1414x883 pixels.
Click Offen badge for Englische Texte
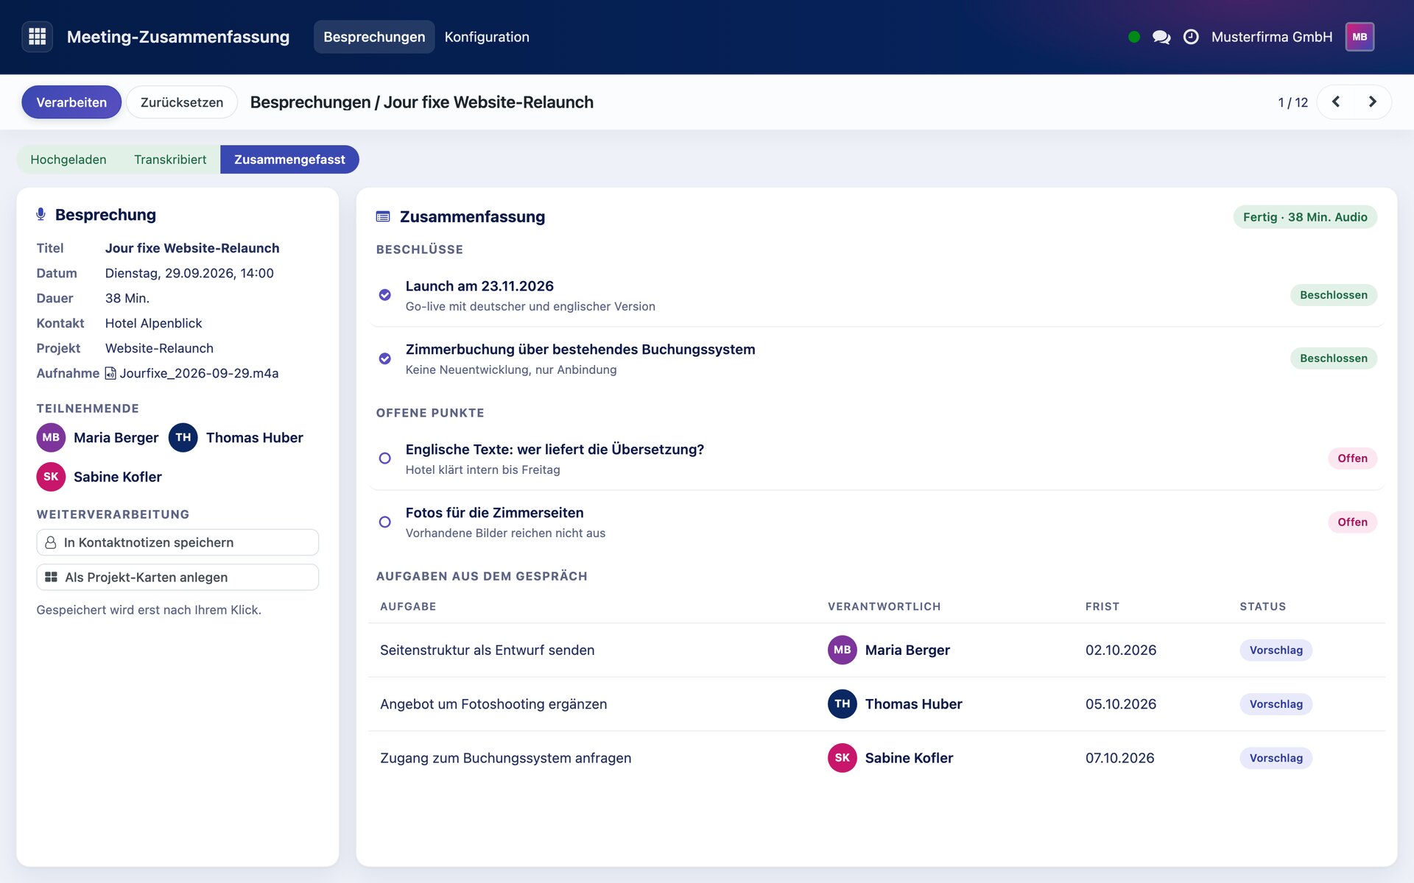click(1352, 458)
